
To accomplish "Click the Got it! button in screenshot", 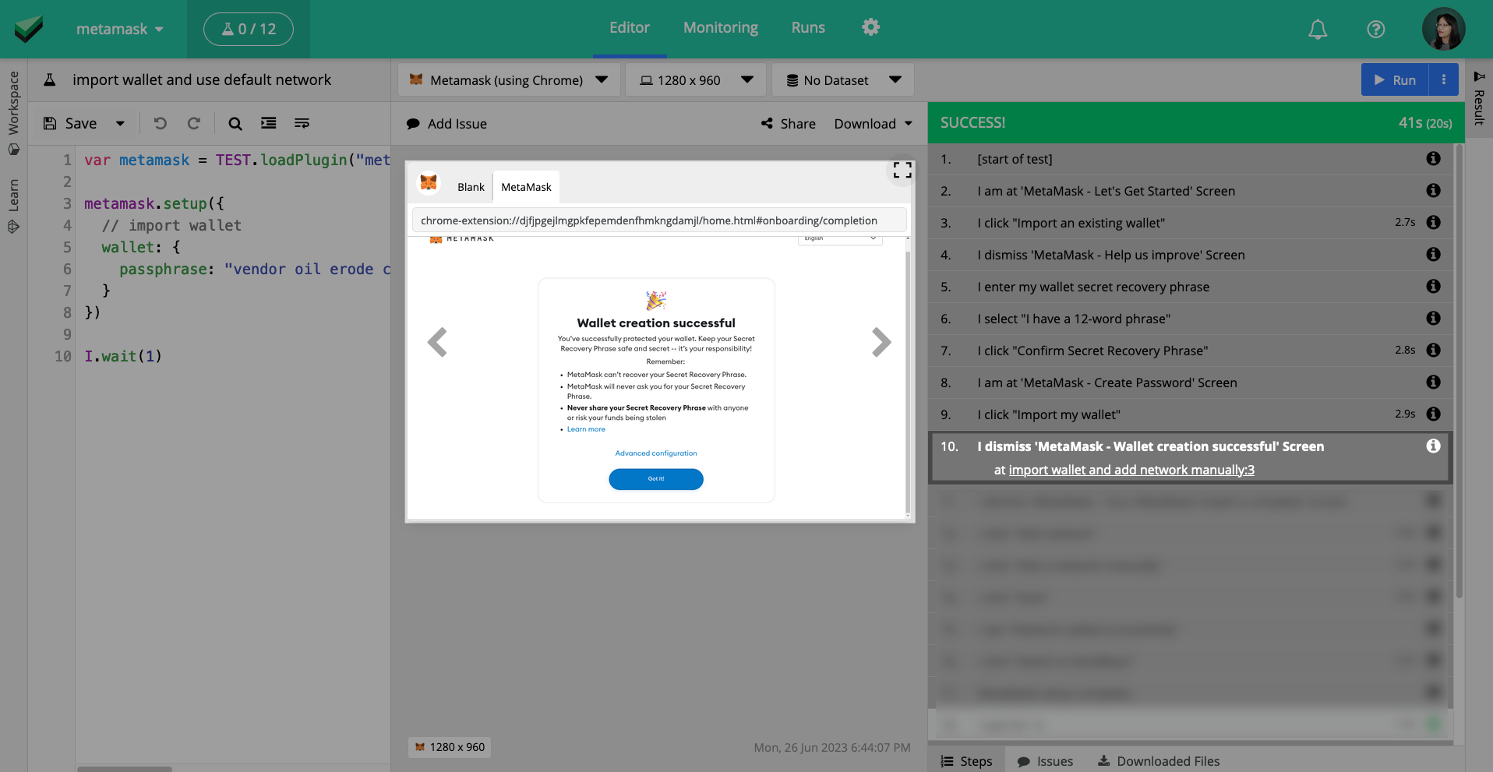I will (x=656, y=479).
